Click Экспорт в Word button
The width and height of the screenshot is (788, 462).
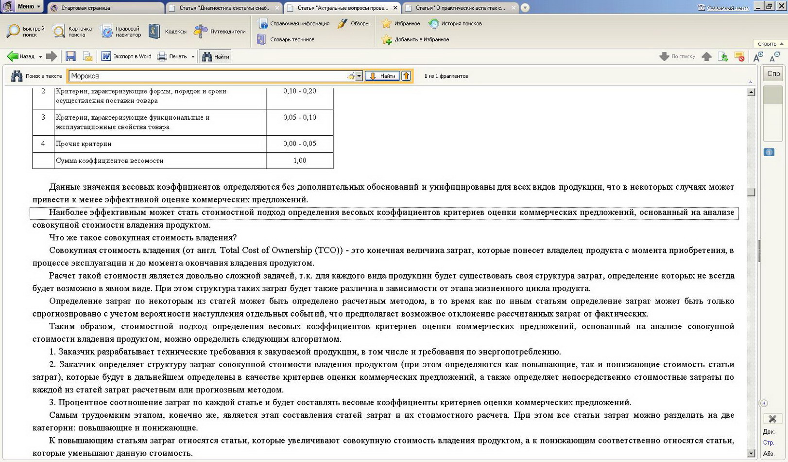126,56
